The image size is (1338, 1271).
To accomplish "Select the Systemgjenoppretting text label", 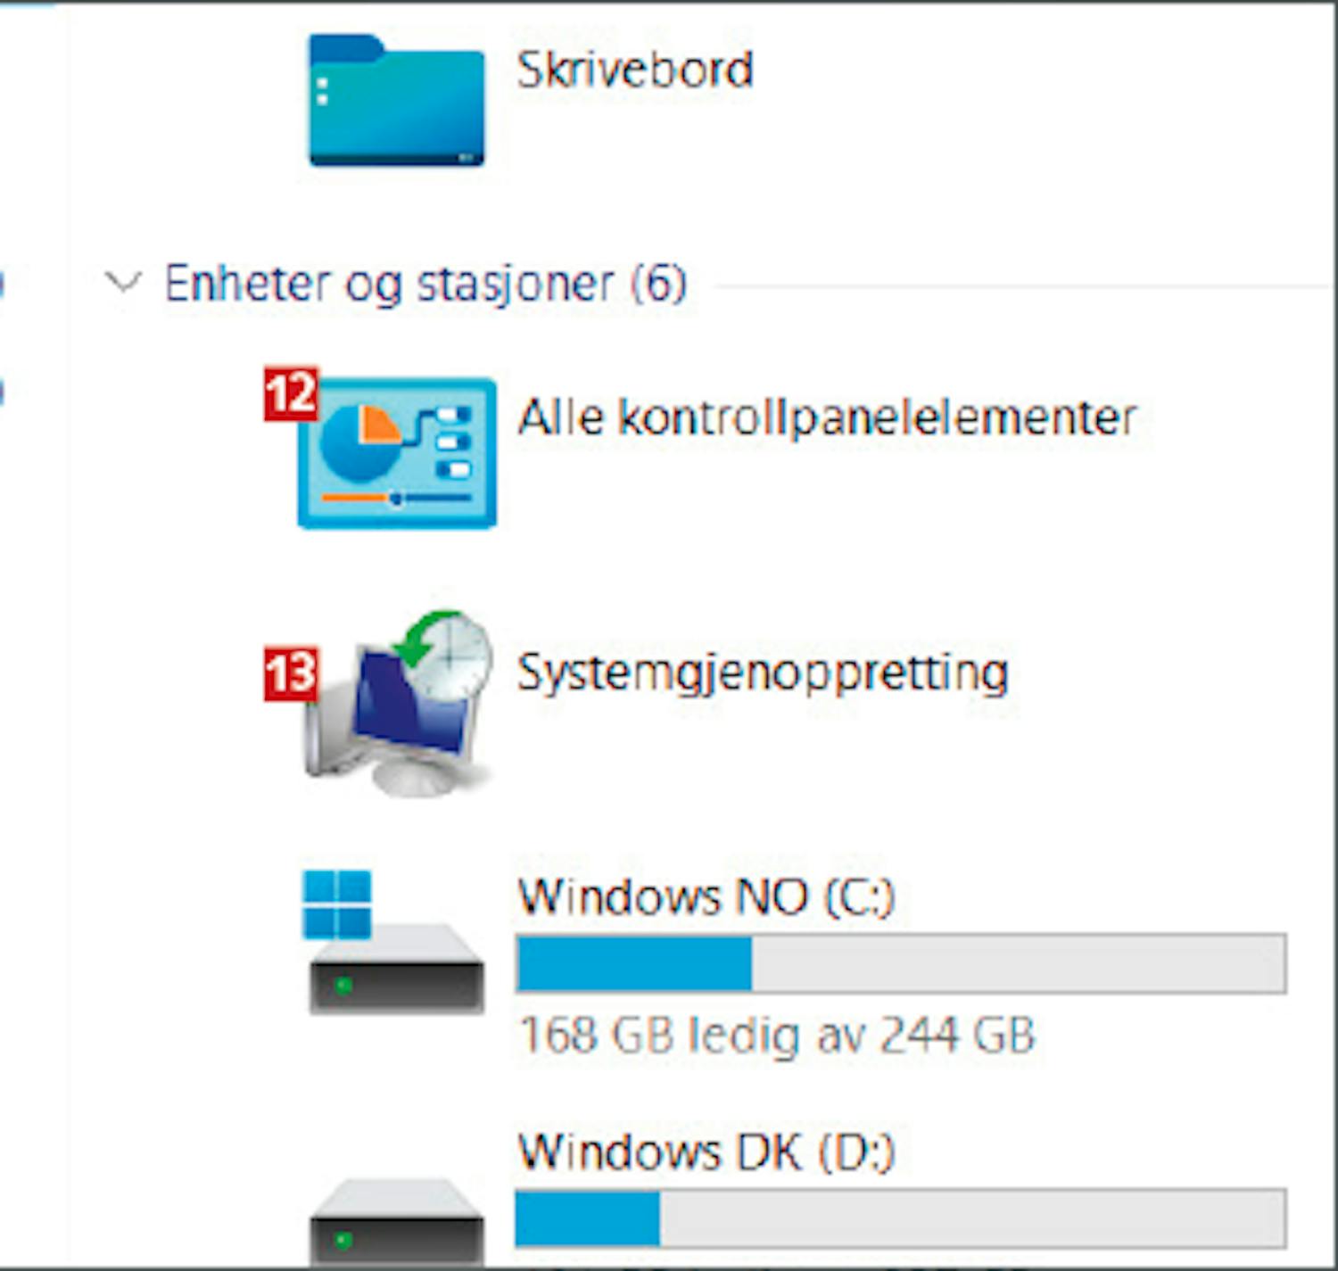I will coord(763,673).
